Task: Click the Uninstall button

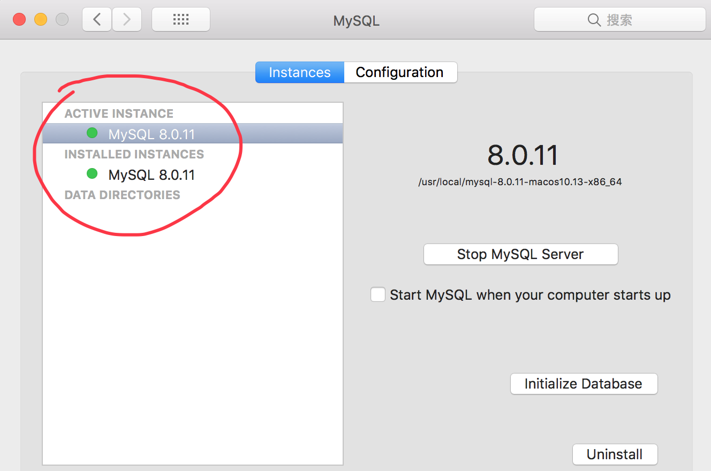Action: 615,454
